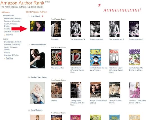Expand See More under Kindle eBooks
The image size is (152, 120).
9,35
